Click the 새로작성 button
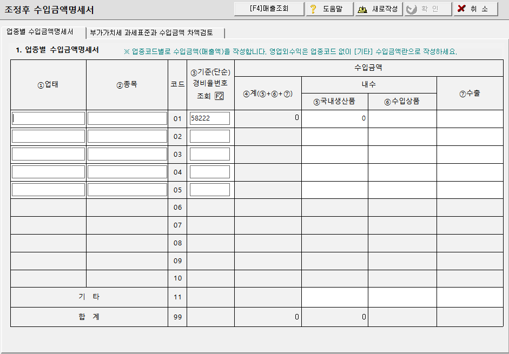 pyautogui.click(x=379, y=9)
